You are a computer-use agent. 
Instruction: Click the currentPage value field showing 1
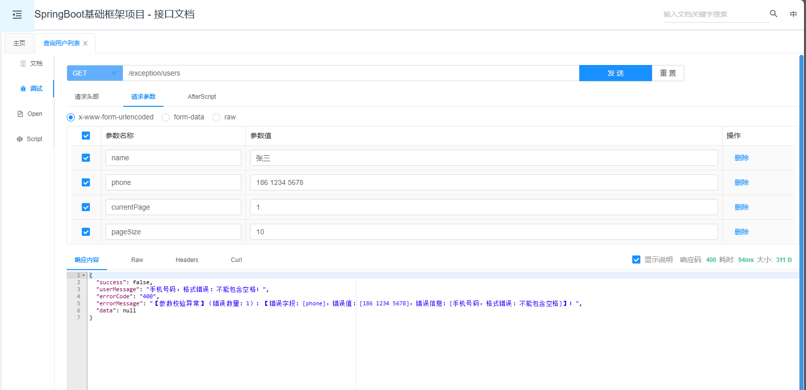[484, 207]
